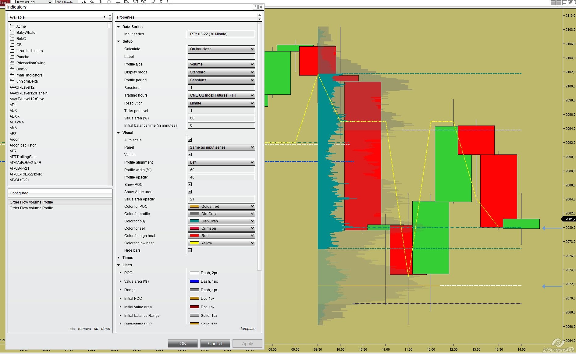The image size is (576, 354).
Task: Pick the Color for sell Crimson swatch
Action: pos(194,228)
